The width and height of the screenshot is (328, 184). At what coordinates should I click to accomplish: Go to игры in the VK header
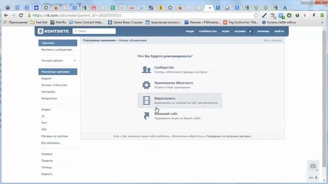(x=225, y=31)
